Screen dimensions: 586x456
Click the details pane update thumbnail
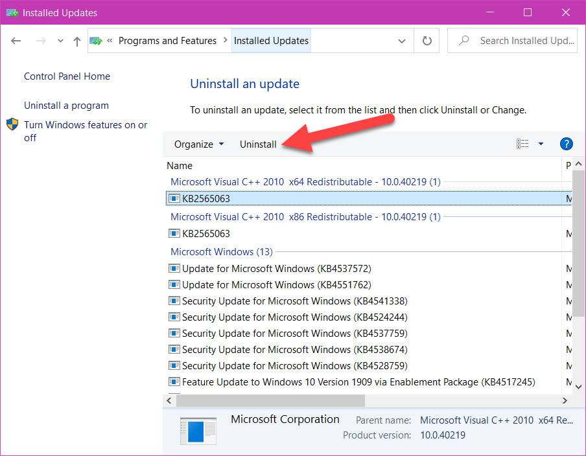click(198, 431)
